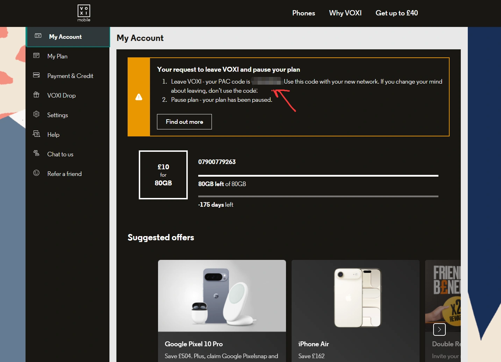The width and height of the screenshot is (501, 362).
Task: Open the My Plan sidebar link
Action: click(x=57, y=56)
